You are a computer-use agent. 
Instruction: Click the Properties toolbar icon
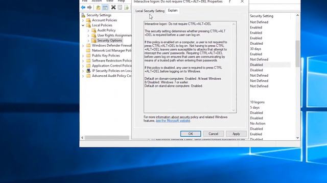coord(120,8)
